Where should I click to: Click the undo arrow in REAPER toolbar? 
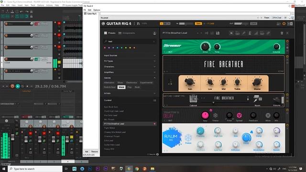coord(22,12)
